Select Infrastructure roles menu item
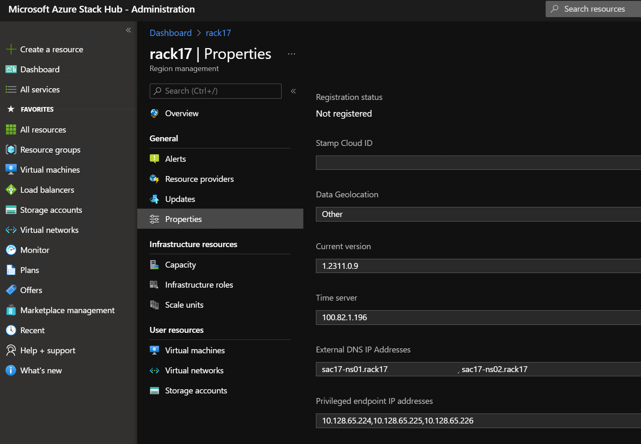This screenshot has width=641, height=444. [x=199, y=285]
